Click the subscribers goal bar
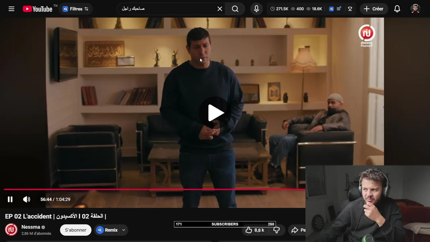This screenshot has height=242, width=430. (x=225, y=224)
